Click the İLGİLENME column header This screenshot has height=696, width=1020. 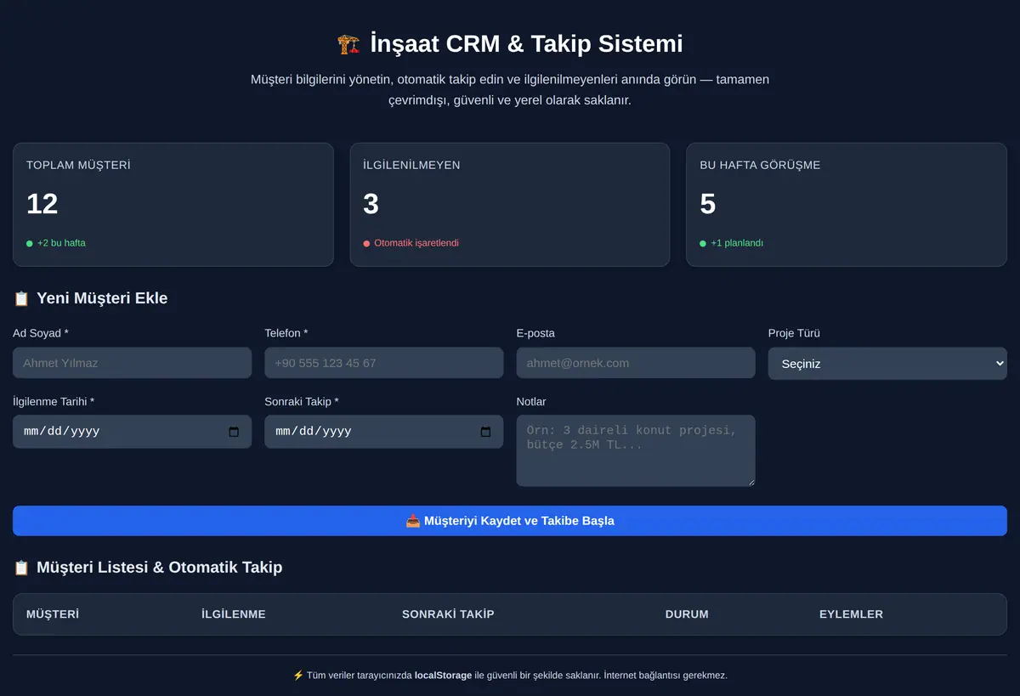coord(234,614)
